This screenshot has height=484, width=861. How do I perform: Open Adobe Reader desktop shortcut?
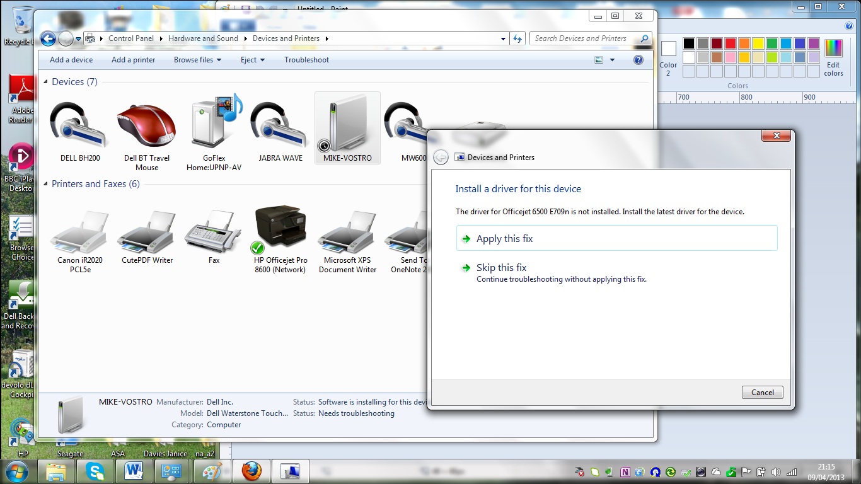pyautogui.click(x=21, y=99)
